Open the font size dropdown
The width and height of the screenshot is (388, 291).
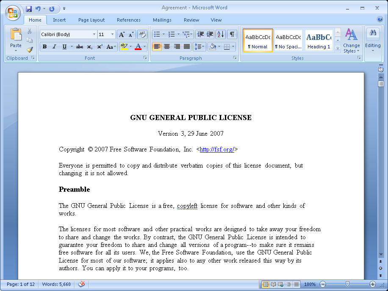click(112, 34)
